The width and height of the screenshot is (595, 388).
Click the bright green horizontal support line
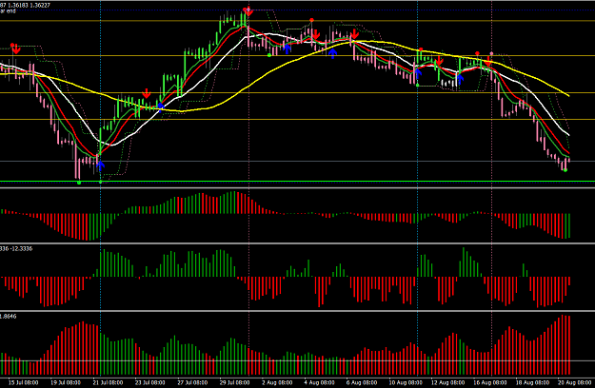point(297,181)
